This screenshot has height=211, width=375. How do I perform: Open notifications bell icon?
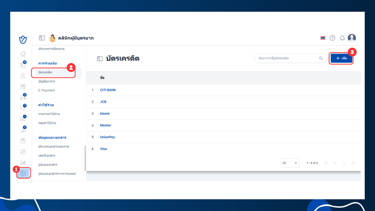click(x=342, y=38)
